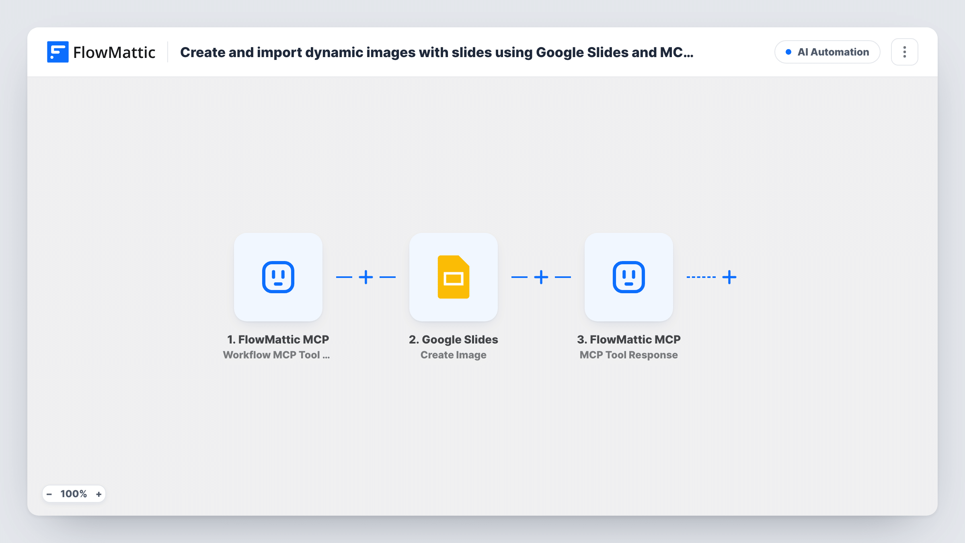Click the 100% zoom level value
965x543 pixels.
click(x=74, y=494)
